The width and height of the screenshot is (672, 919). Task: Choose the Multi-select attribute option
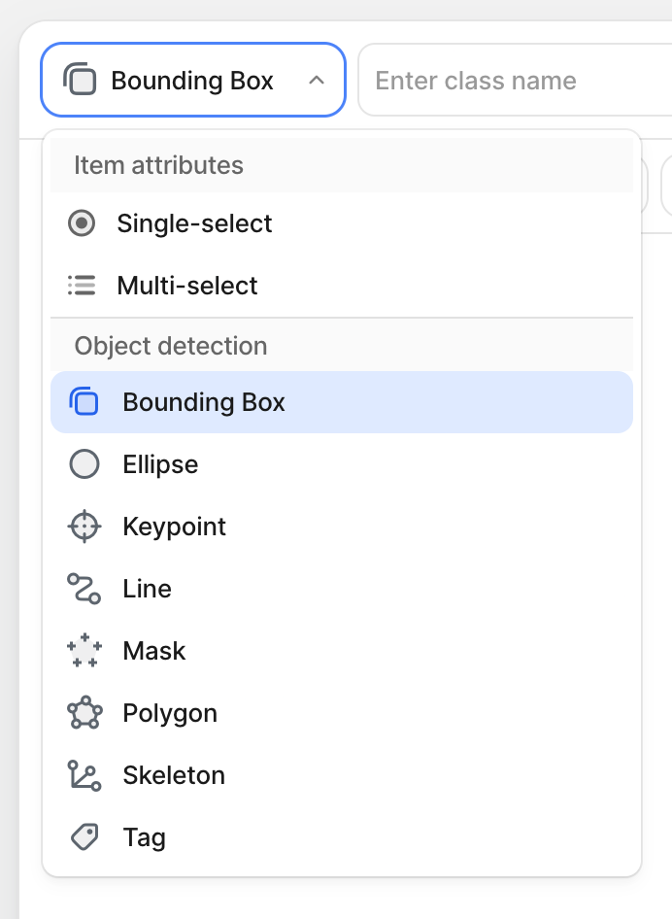[x=186, y=285]
